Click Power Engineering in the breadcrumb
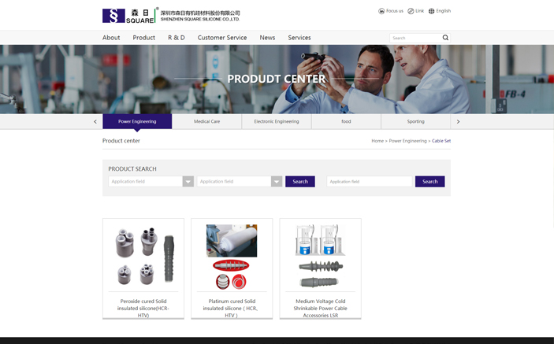 pyautogui.click(x=407, y=141)
